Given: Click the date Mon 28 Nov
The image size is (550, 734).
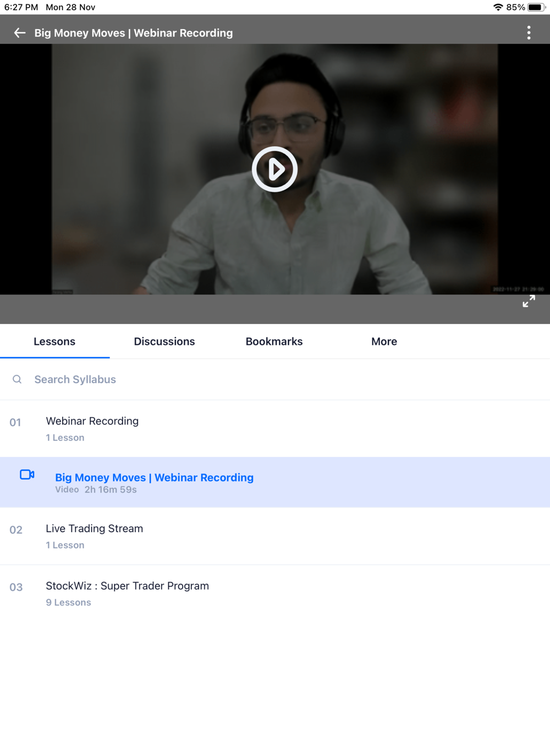Looking at the screenshot, I should pyautogui.click(x=70, y=7).
